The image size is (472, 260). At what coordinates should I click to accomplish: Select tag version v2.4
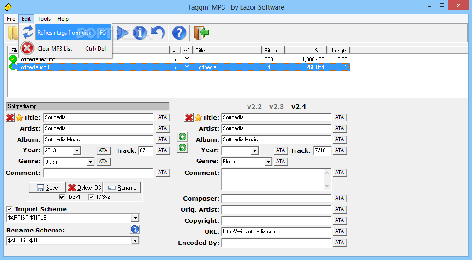pyautogui.click(x=299, y=107)
